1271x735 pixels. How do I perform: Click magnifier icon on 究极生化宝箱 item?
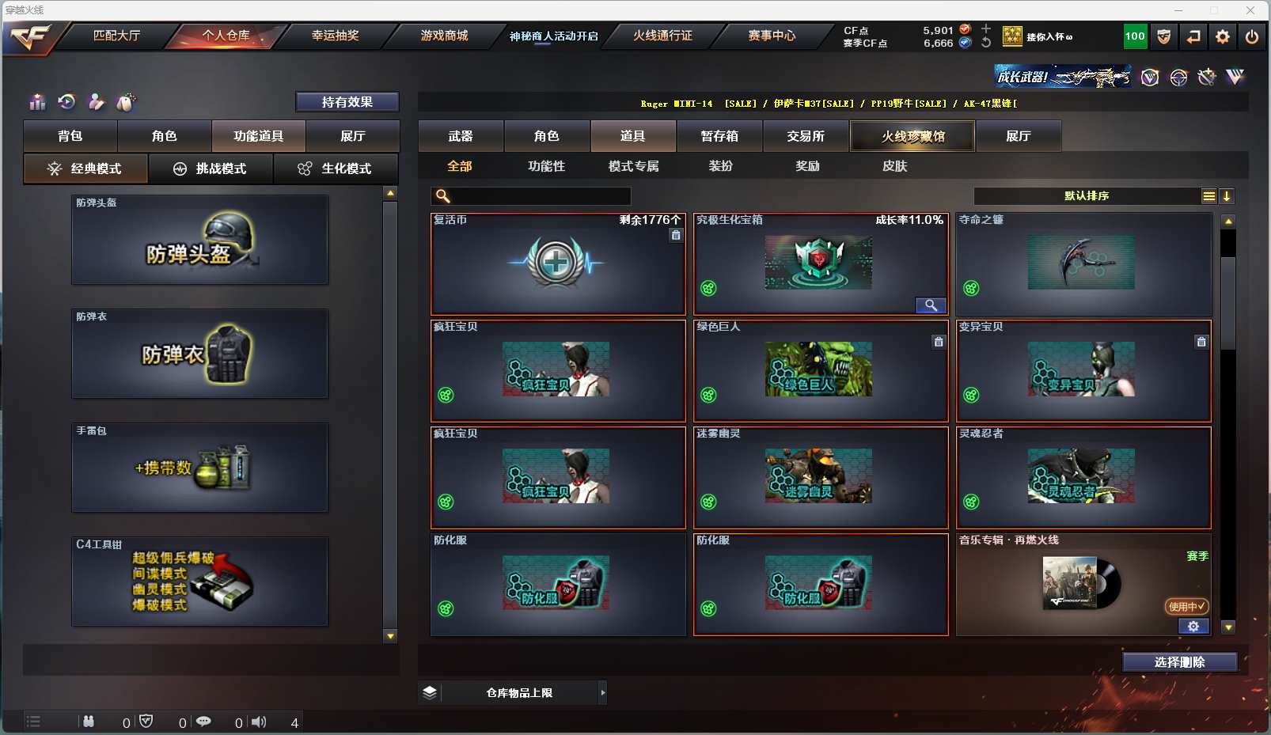tap(931, 305)
